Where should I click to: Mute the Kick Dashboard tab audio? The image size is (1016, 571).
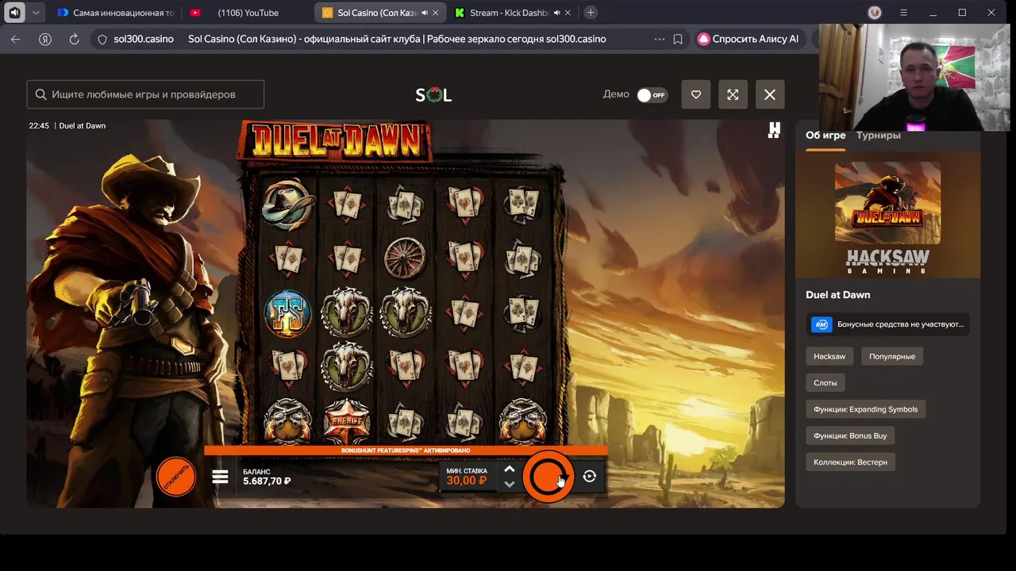click(556, 13)
